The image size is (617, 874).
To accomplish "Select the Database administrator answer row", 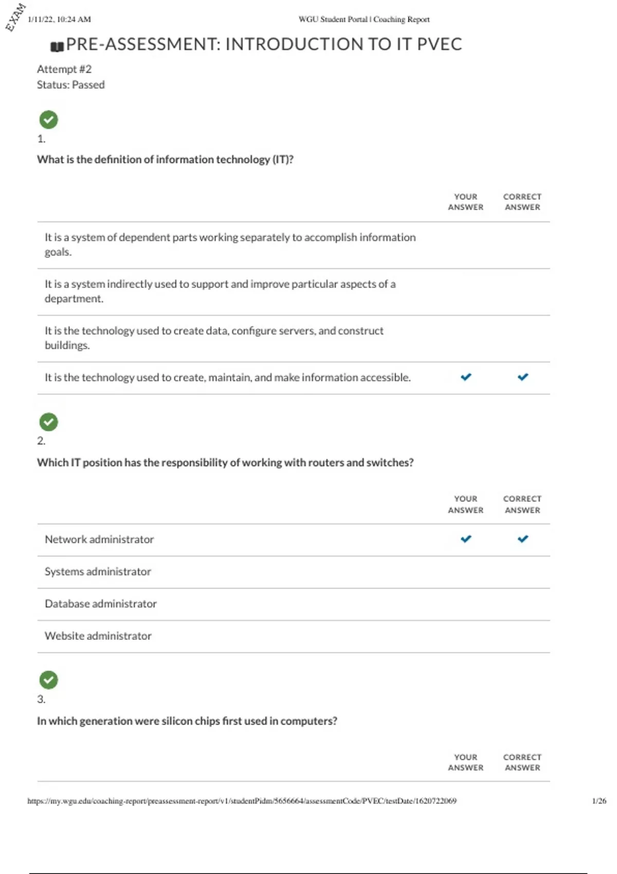I will 101,604.
